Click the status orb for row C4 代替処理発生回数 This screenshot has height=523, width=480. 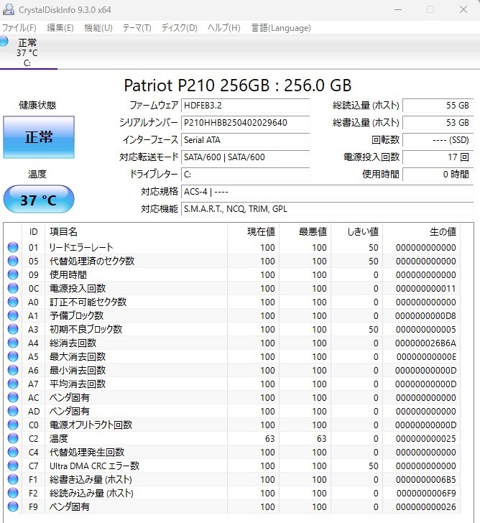click(13, 452)
